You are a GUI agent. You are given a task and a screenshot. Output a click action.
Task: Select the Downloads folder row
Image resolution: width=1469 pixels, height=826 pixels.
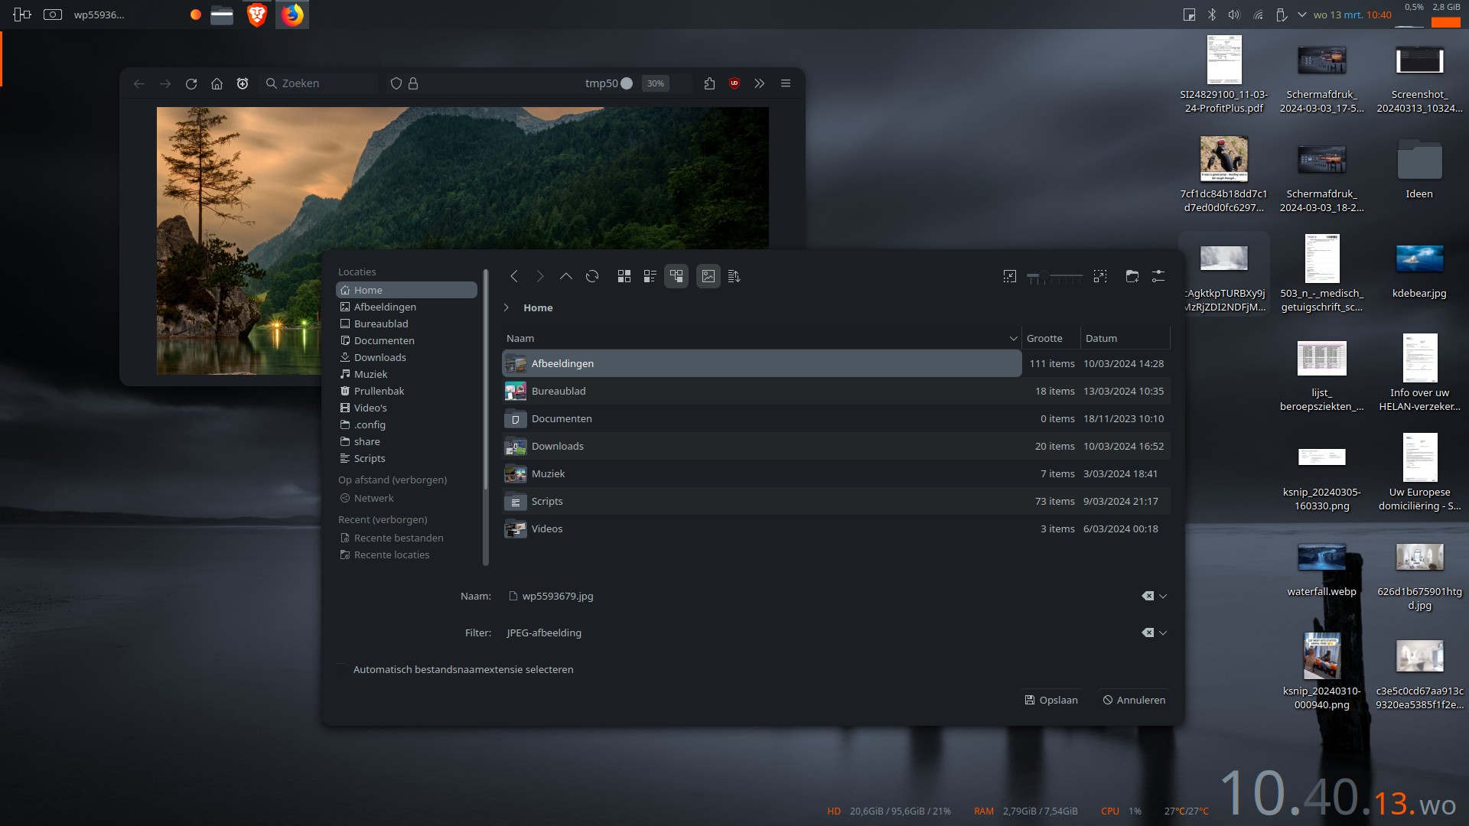coord(835,446)
